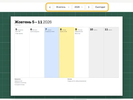Select the Sunday 11 column

[x=111, y=52]
